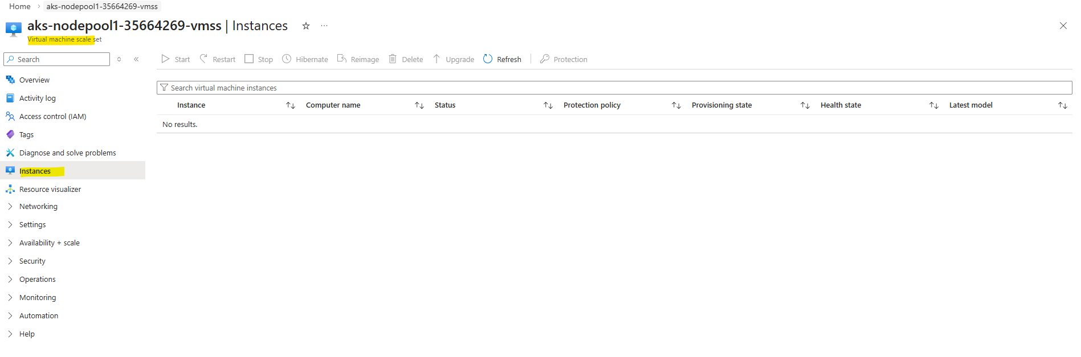Click the Refresh button label
Screen dimensions: 1081x357
pos(509,59)
